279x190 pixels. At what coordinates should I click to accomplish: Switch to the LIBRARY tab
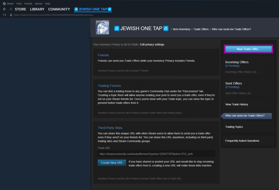pyautogui.click(x=37, y=9)
